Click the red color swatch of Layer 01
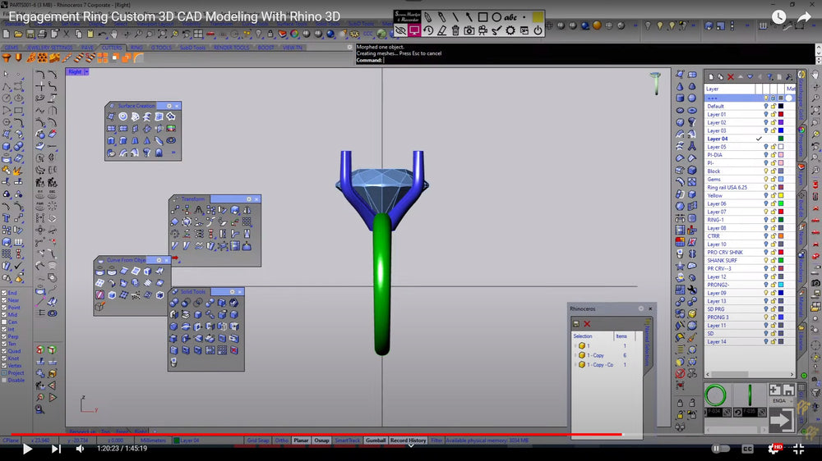The width and height of the screenshot is (822, 461). click(781, 114)
